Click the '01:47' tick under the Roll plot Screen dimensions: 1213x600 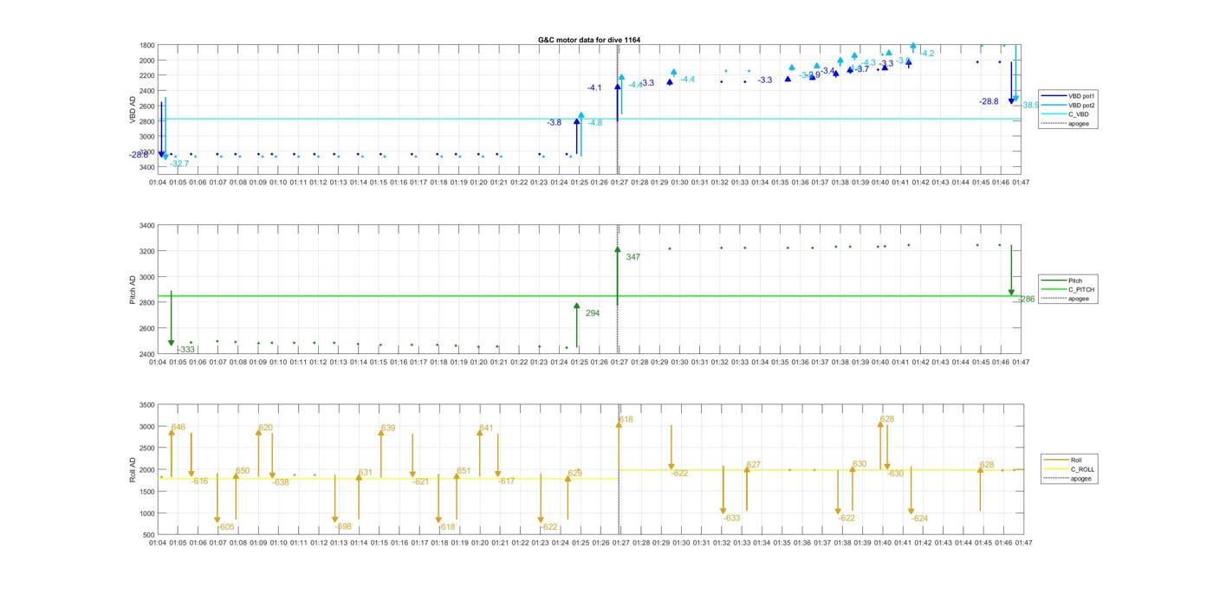(1023, 544)
